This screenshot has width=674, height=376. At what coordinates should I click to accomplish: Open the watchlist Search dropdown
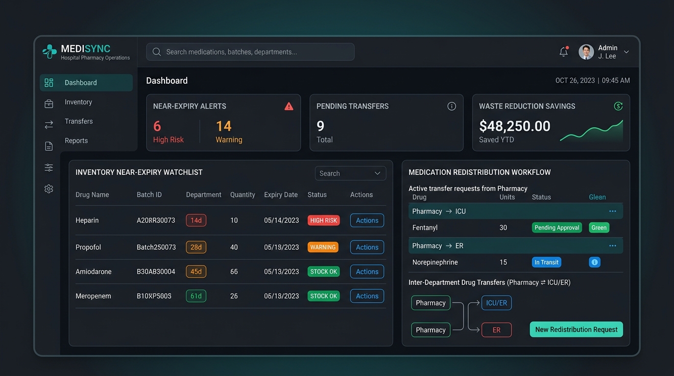pos(350,173)
